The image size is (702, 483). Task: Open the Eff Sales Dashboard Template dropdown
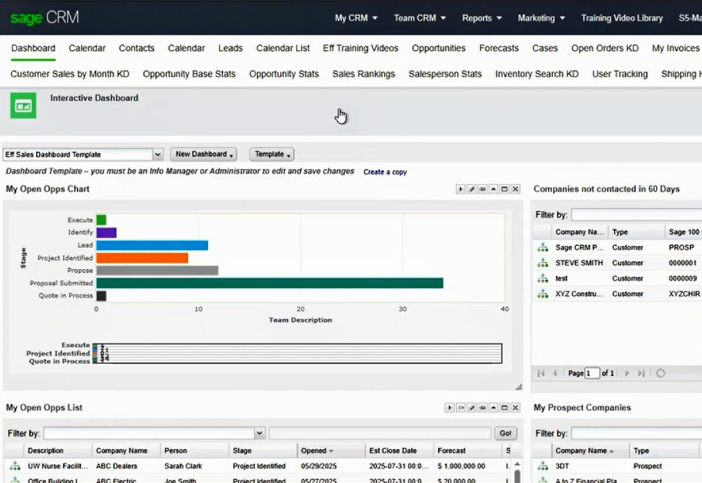pyautogui.click(x=157, y=155)
